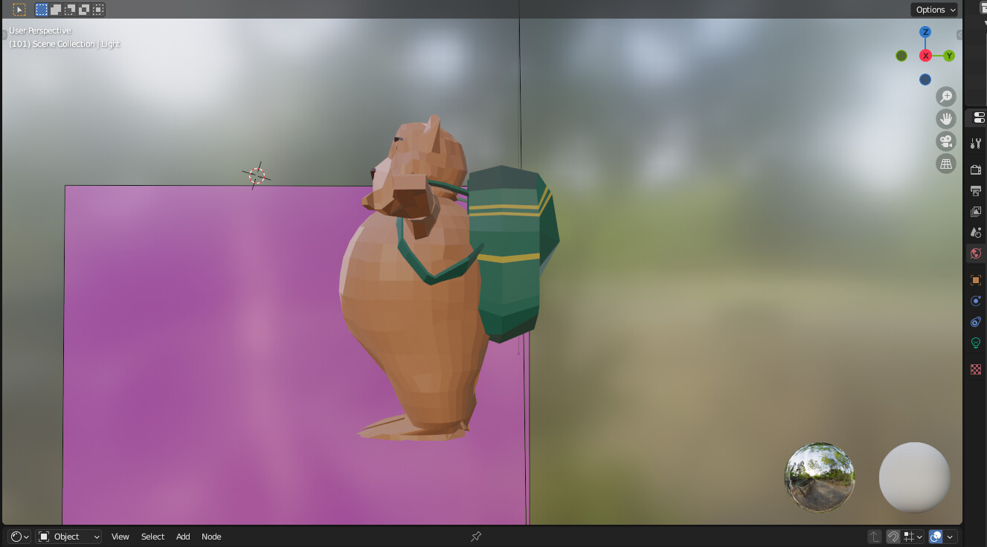
Task: Set selection mode to Subtract
Action: [x=70, y=10]
